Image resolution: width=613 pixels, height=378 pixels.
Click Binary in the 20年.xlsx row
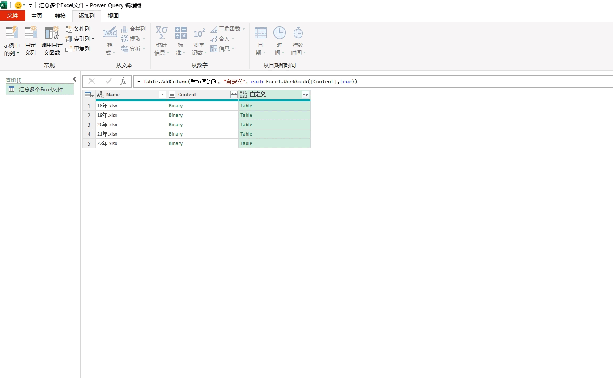[x=176, y=125]
